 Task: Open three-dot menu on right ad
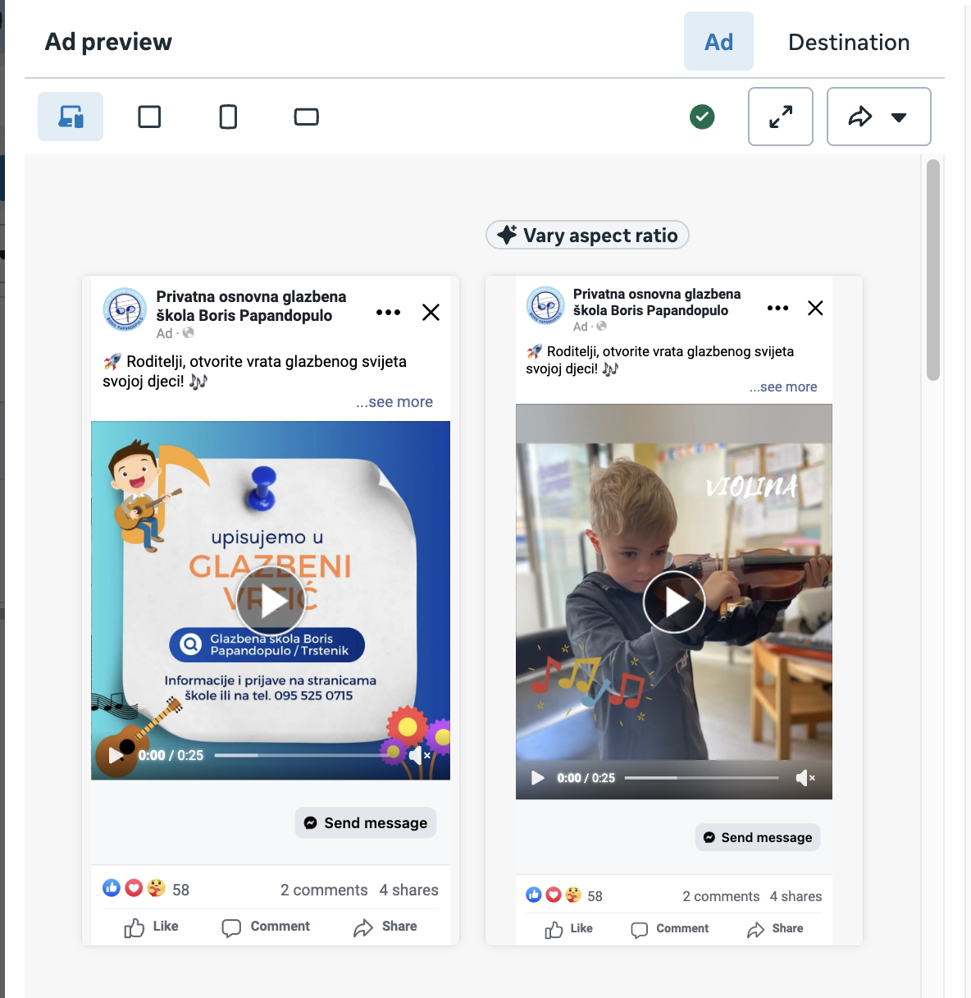click(x=777, y=308)
